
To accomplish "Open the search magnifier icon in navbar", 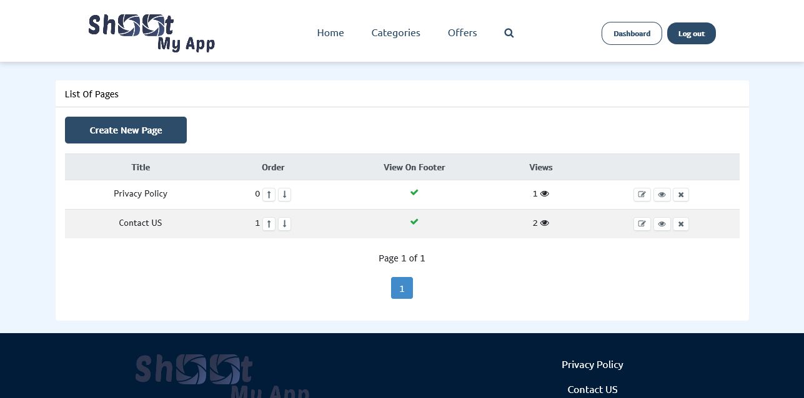I will coord(509,33).
